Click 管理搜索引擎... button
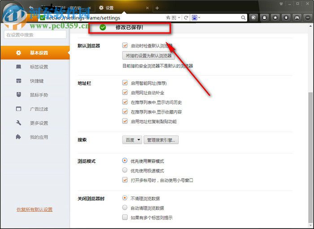The height and width of the screenshot is (229, 314). pyautogui.click(x=161, y=140)
